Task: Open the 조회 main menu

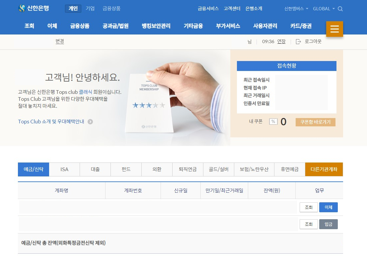Action: (29, 26)
